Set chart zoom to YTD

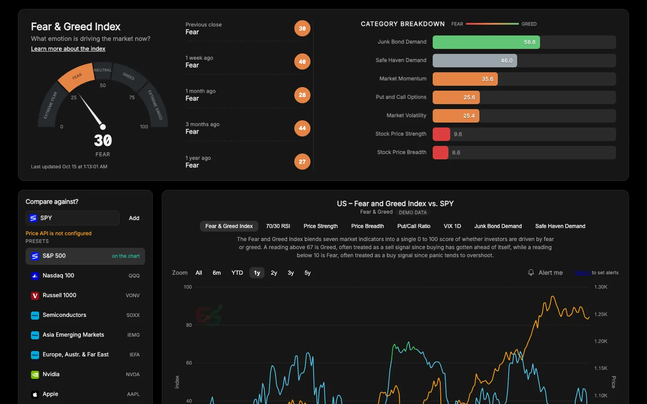(x=237, y=273)
